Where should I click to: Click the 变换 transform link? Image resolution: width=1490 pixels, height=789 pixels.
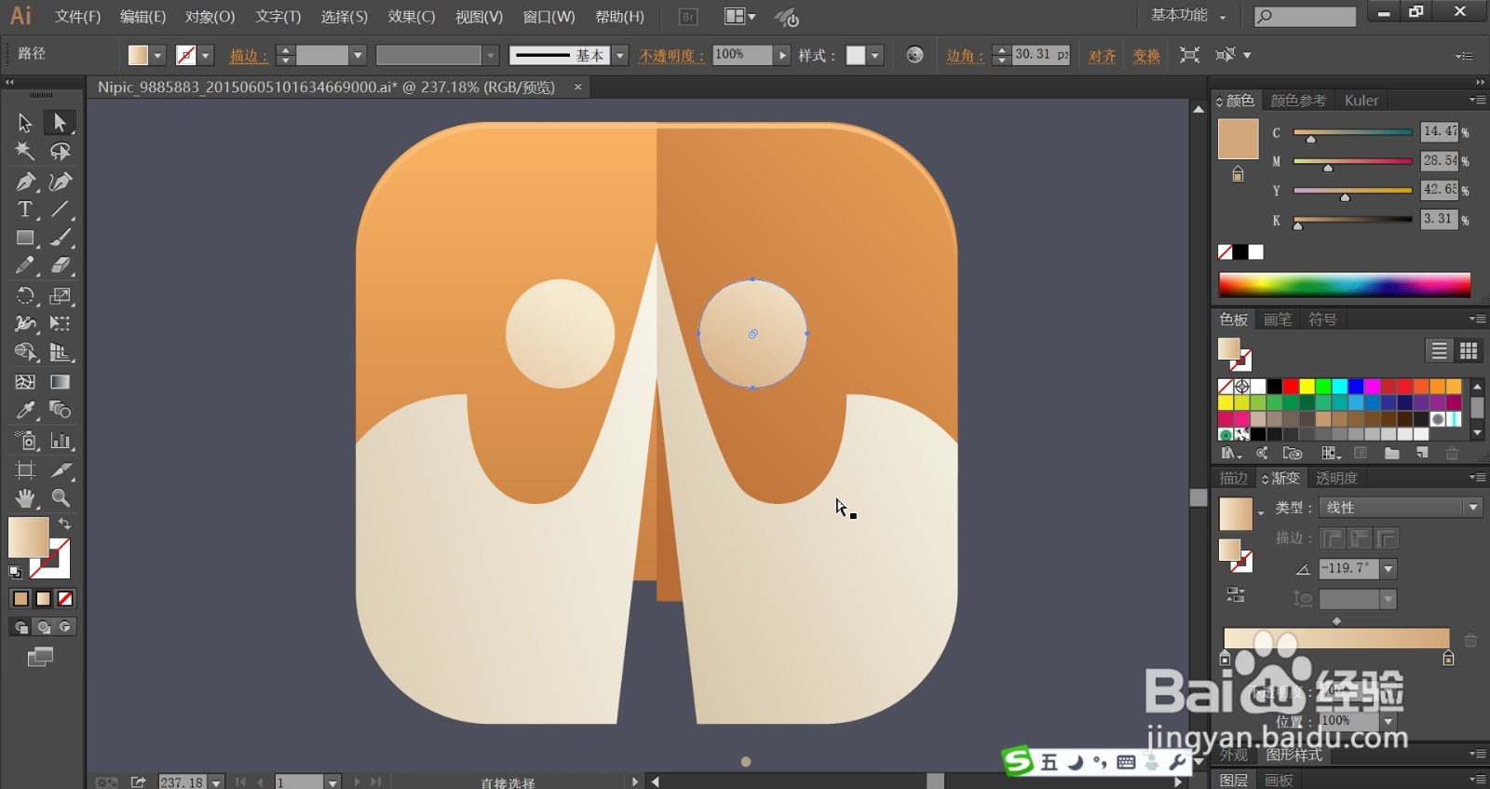click(1146, 56)
